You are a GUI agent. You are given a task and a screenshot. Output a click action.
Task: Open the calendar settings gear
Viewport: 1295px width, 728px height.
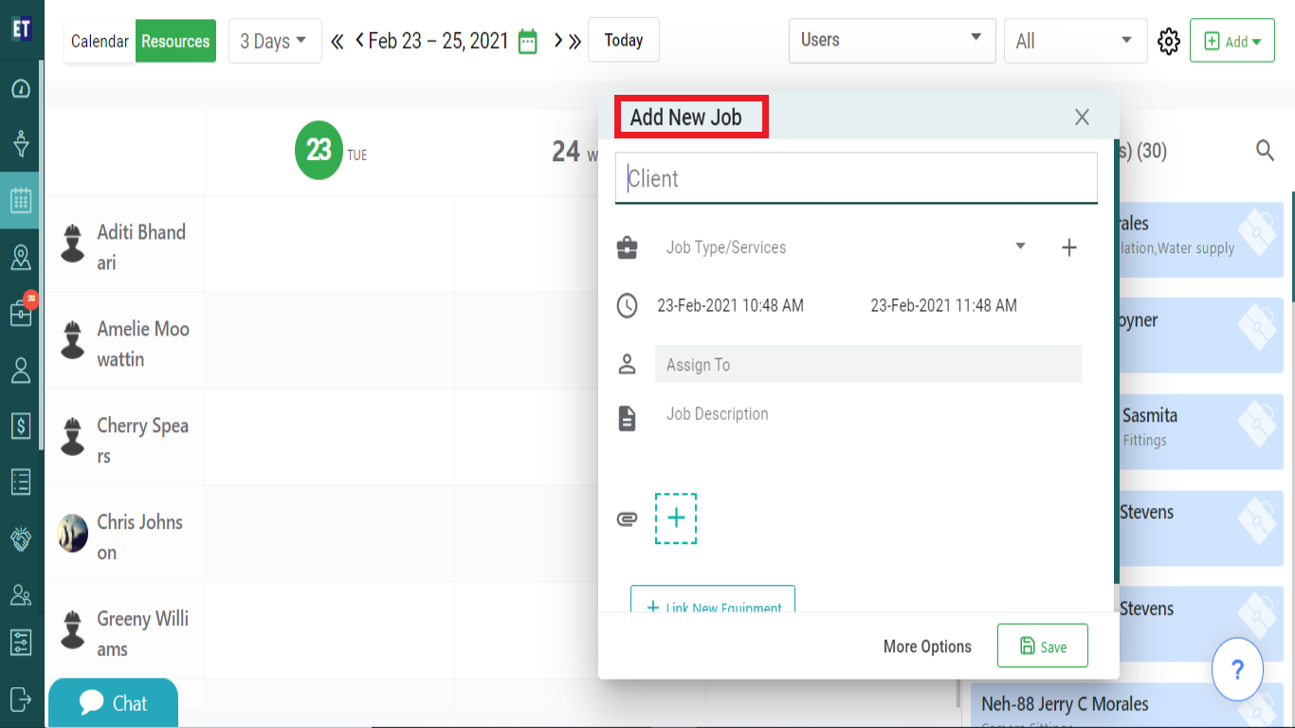(x=1169, y=41)
